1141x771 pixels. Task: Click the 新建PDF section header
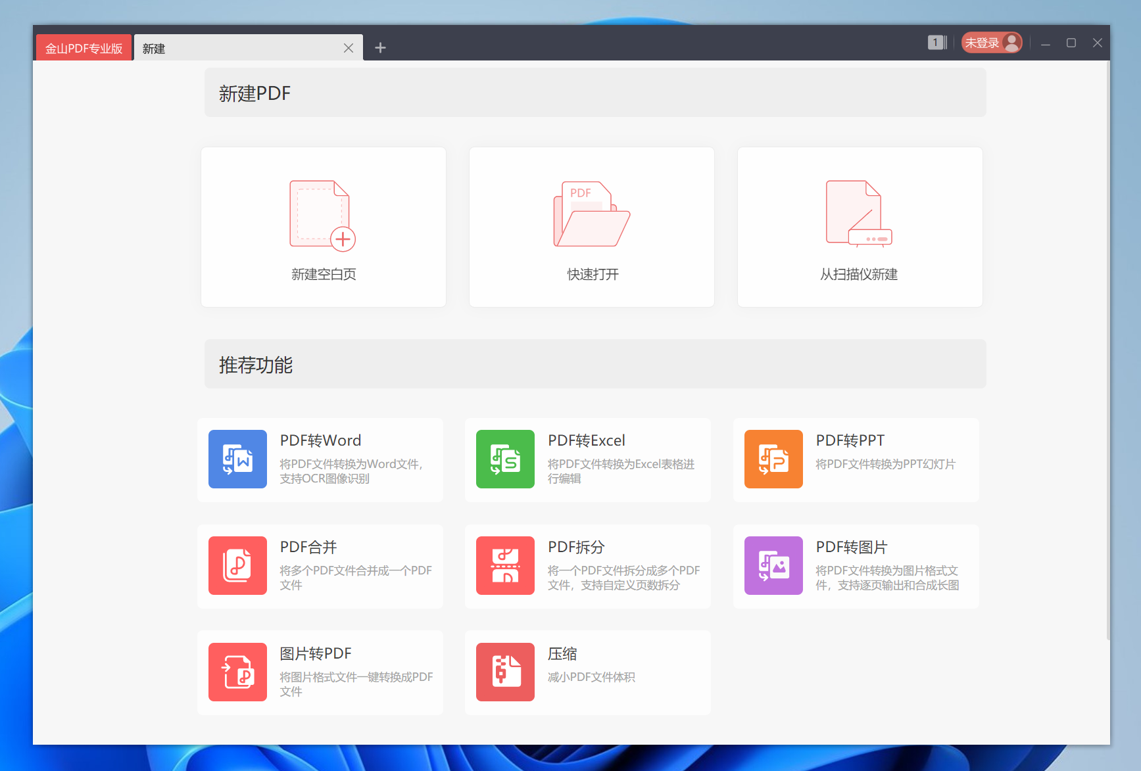(595, 93)
